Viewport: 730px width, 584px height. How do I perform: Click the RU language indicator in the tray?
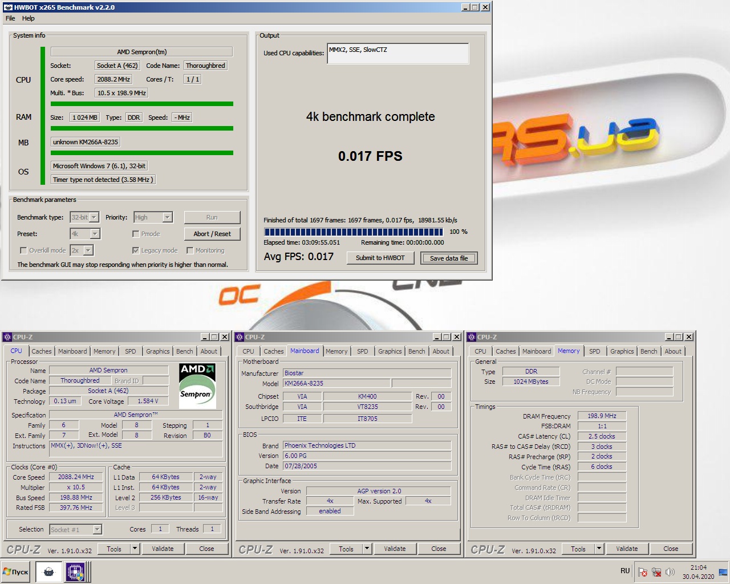625,571
